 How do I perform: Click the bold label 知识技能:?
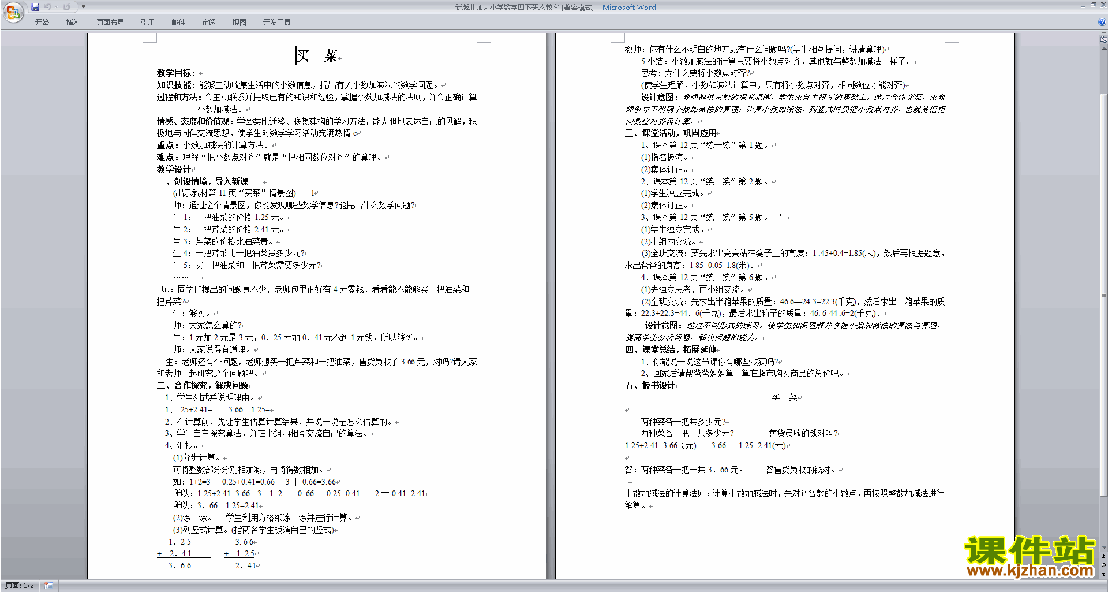(x=177, y=85)
